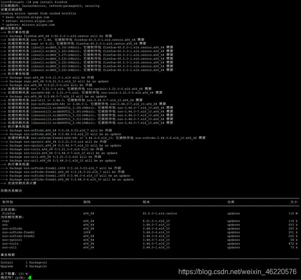Click the '883 k' size value

(293, 225)
